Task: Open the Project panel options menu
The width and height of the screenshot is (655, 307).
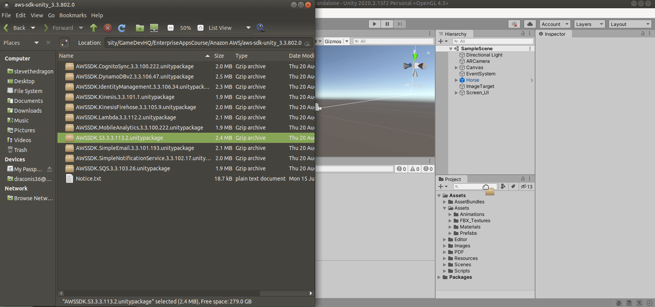Action: [530, 179]
